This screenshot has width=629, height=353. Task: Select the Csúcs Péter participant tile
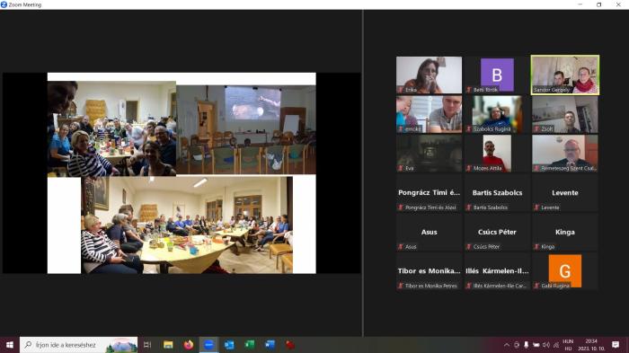(497, 232)
